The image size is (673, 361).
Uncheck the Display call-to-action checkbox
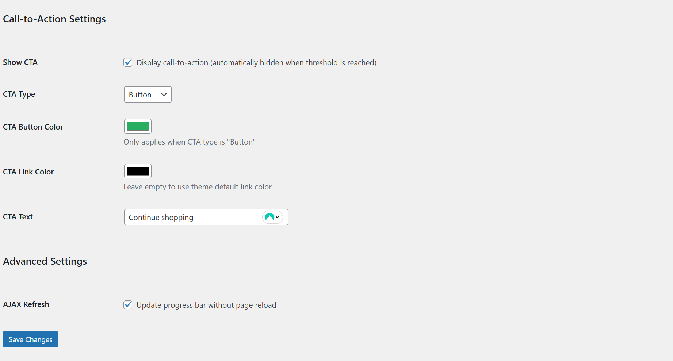pyautogui.click(x=127, y=62)
